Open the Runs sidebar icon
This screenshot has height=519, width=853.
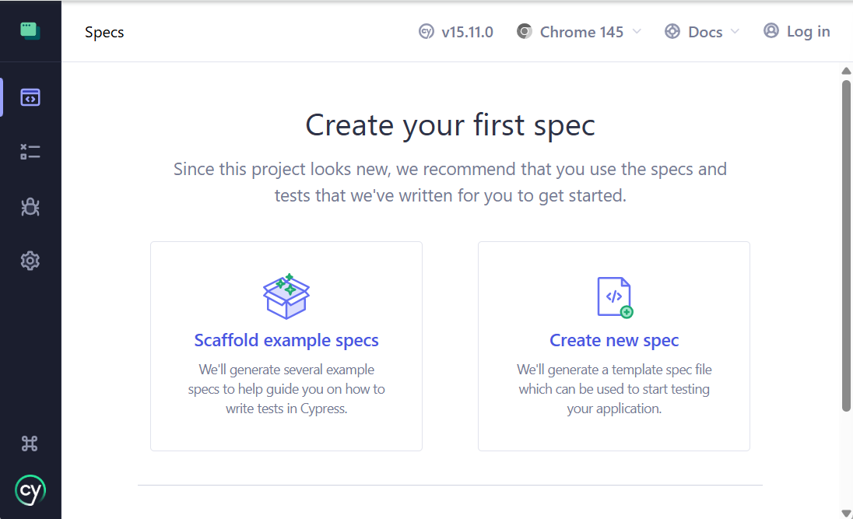30,152
